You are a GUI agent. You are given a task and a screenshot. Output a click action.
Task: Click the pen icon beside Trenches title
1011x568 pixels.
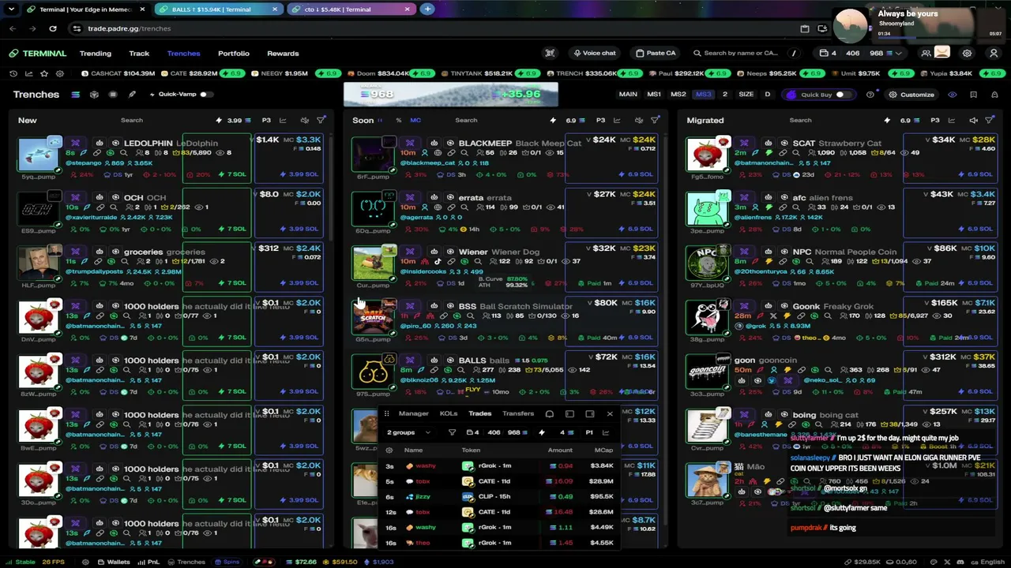pos(132,95)
